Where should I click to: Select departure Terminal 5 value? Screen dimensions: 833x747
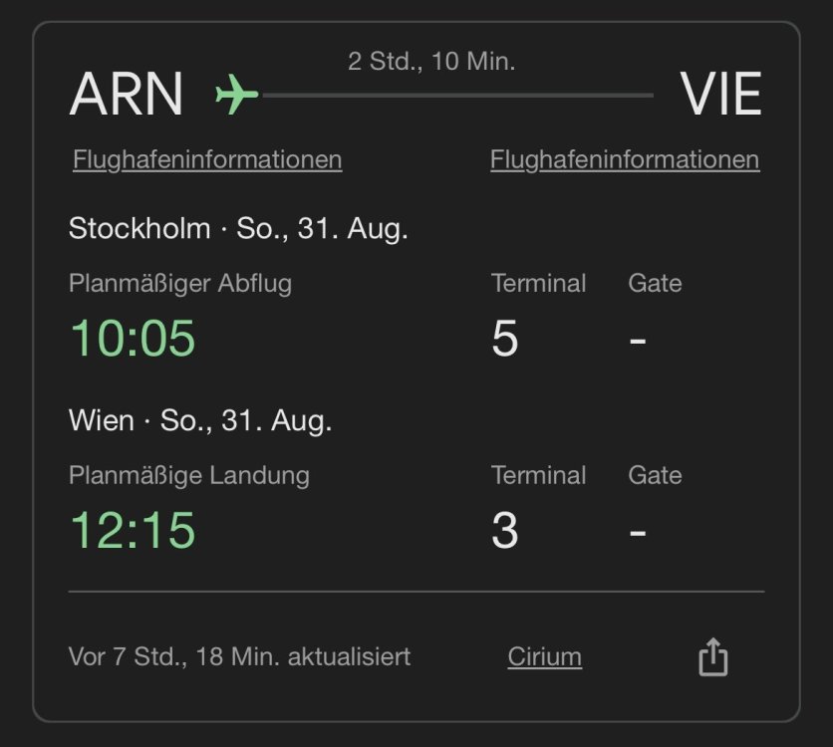click(x=505, y=339)
